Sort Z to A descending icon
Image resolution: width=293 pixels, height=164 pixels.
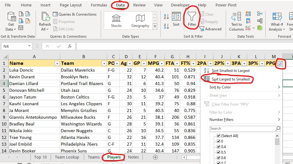point(166,26)
